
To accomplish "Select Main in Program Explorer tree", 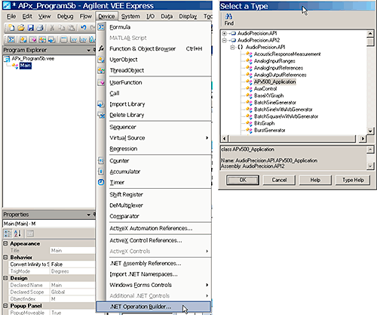I will tap(26, 66).
